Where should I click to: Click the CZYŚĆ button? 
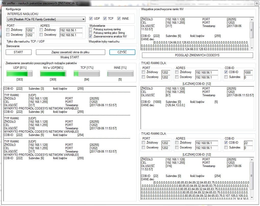[x=122, y=52]
